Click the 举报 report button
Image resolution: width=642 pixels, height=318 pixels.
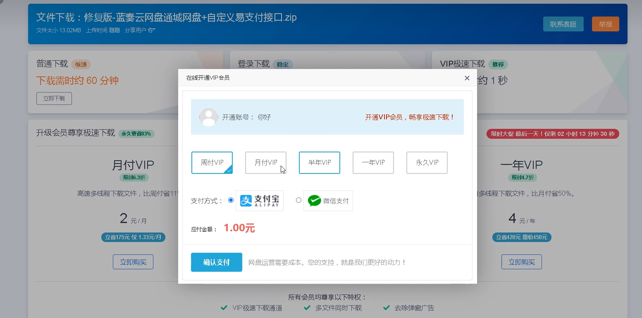click(x=606, y=24)
